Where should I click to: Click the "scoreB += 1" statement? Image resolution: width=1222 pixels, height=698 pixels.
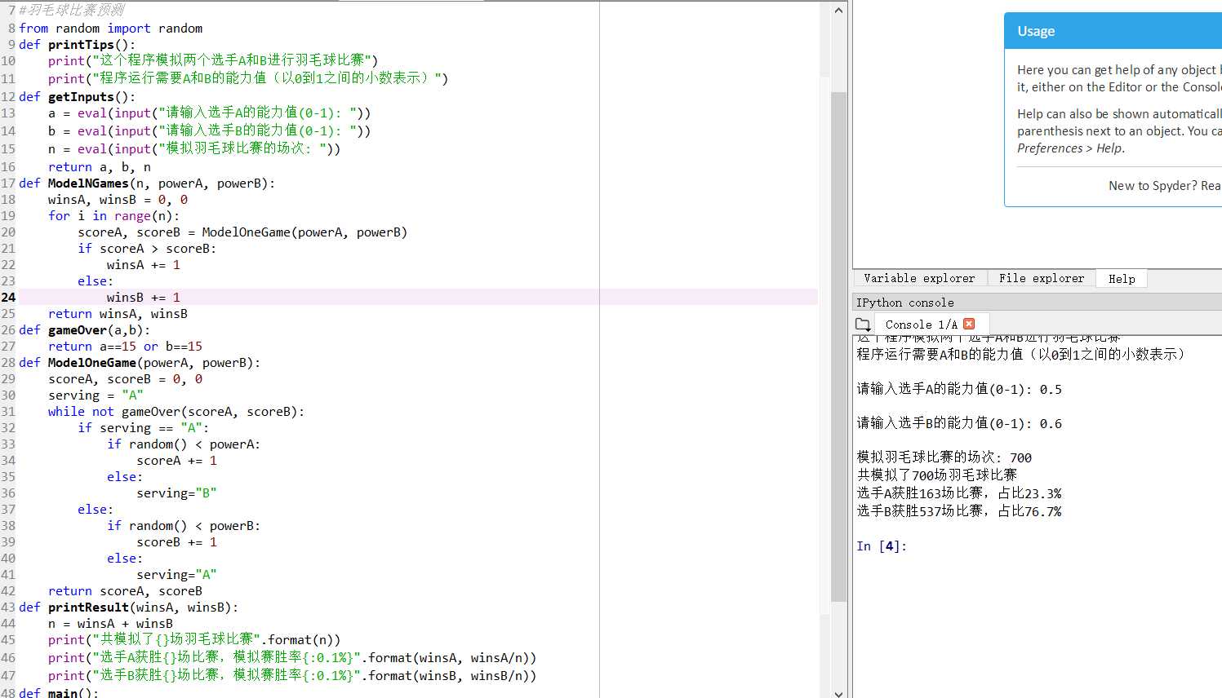pyautogui.click(x=177, y=542)
